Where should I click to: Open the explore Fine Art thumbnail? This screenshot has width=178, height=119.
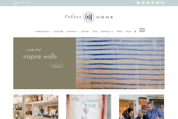click(x=89, y=107)
